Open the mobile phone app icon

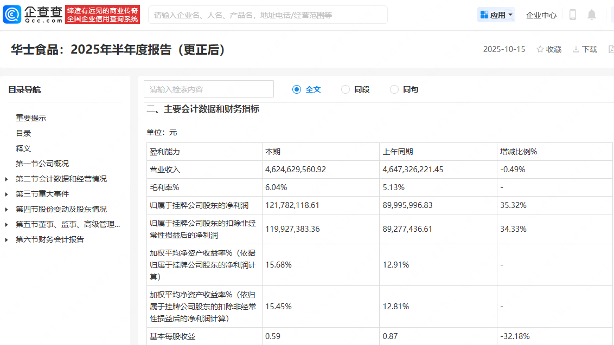tap(572, 15)
